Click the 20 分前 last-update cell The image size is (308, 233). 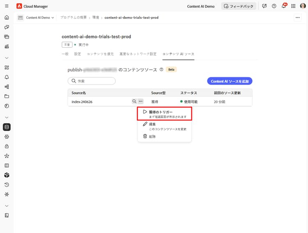(220, 102)
